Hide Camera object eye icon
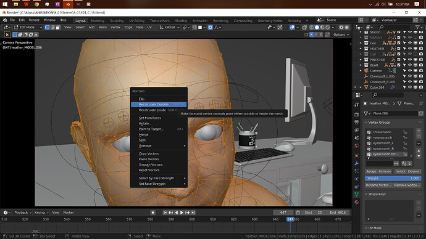The height and width of the screenshot is (239, 426). click(x=410, y=71)
